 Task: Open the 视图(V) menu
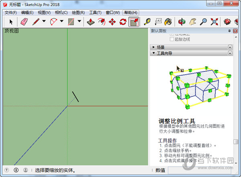(x=44, y=12)
